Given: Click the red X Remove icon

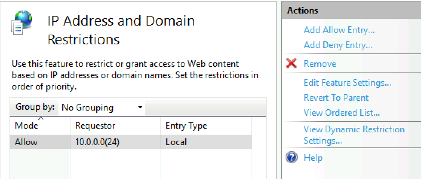Looking at the screenshot, I should (291, 64).
